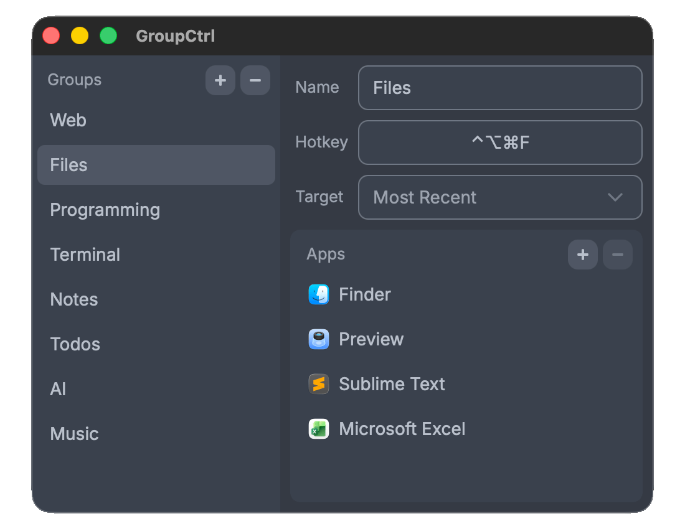This screenshot has height=529, width=685.
Task: Click the Hotkey recorder field
Action: (499, 143)
